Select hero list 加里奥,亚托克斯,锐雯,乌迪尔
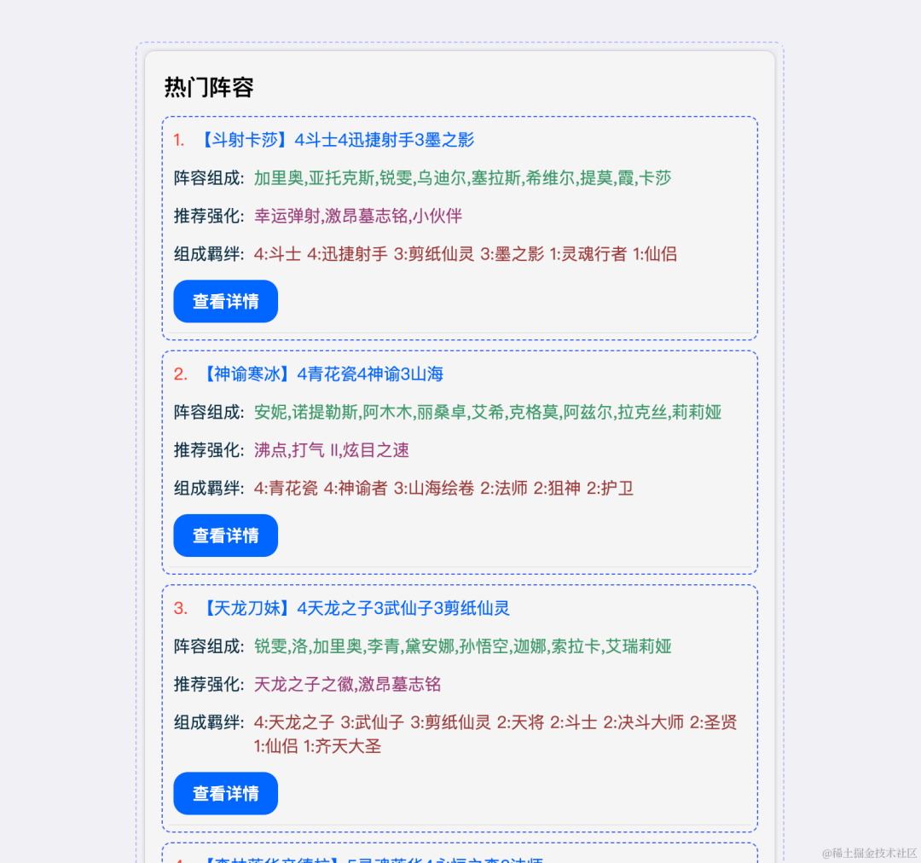 463,178
